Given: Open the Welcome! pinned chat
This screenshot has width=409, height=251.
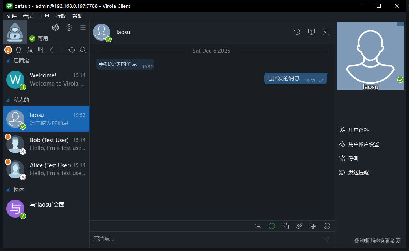Looking at the screenshot, I should coord(46,79).
